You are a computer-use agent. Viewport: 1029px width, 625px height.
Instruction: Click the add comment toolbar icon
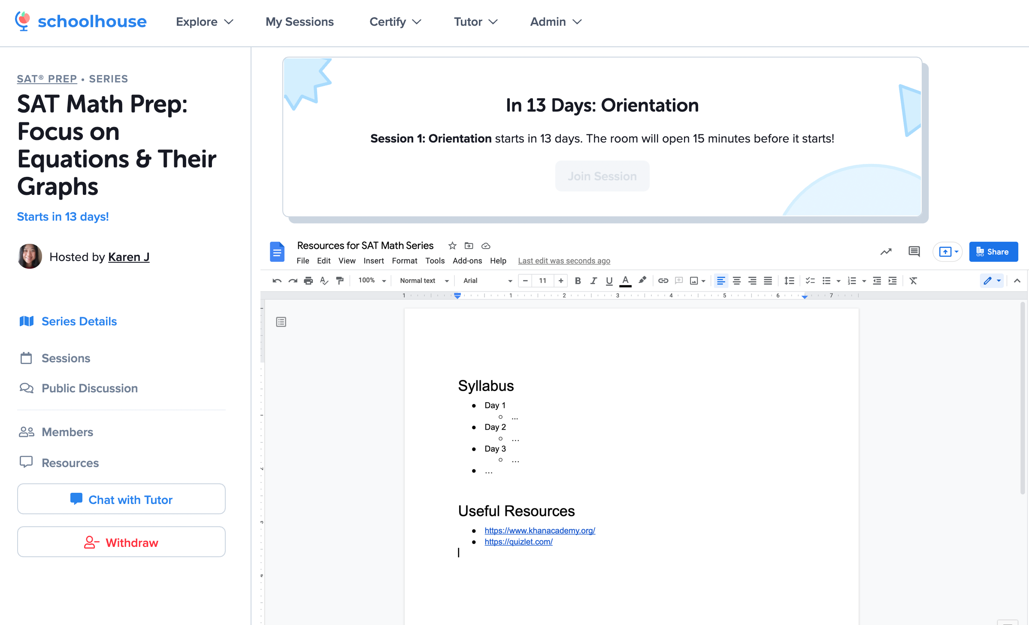coord(679,281)
